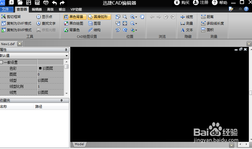Click the new file icon in title bar
Image resolution: width=252 pixels, height=149 pixels.
click(x=11, y=2)
